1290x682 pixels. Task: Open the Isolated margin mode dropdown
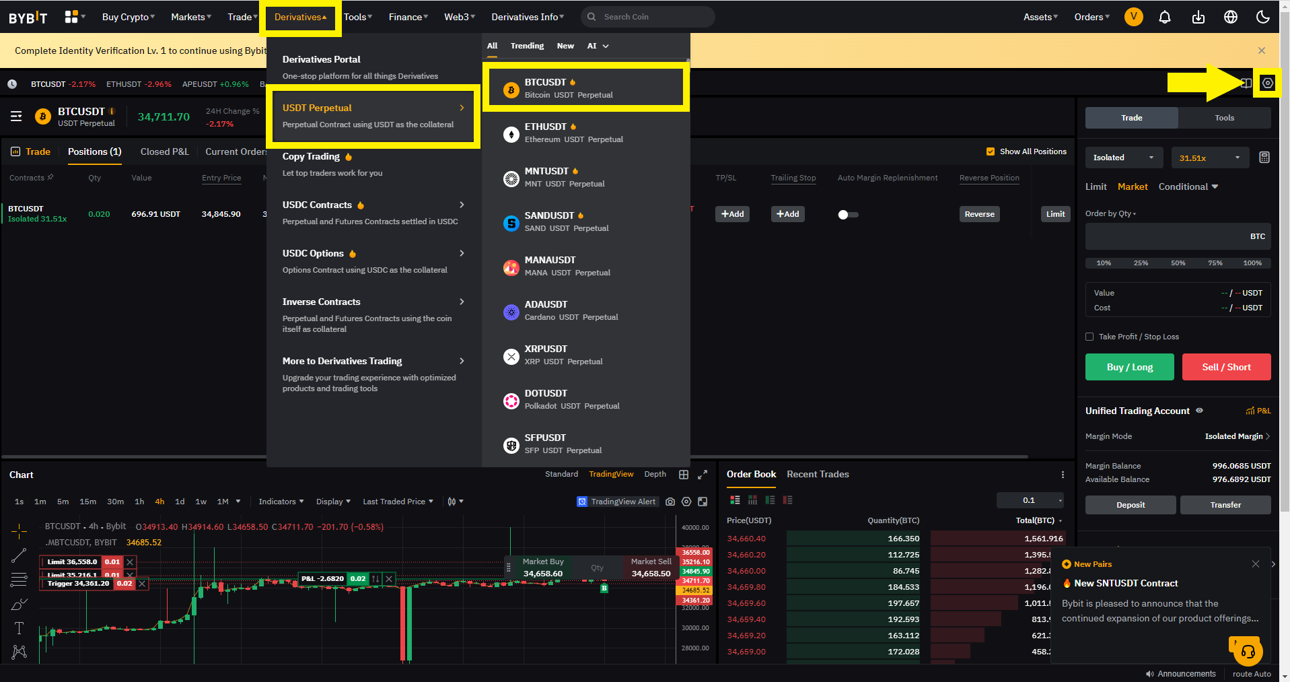pos(1124,158)
